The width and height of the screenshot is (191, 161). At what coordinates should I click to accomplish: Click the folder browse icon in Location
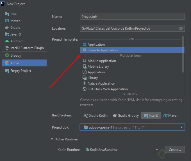(x=181, y=28)
